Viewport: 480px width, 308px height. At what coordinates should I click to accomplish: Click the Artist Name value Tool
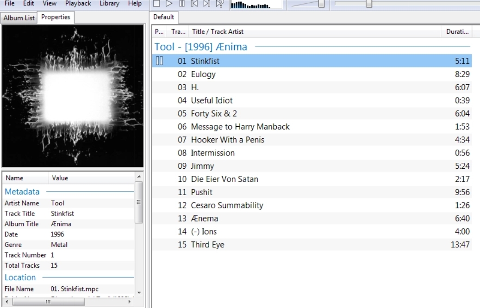pyautogui.click(x=57, y=203)
